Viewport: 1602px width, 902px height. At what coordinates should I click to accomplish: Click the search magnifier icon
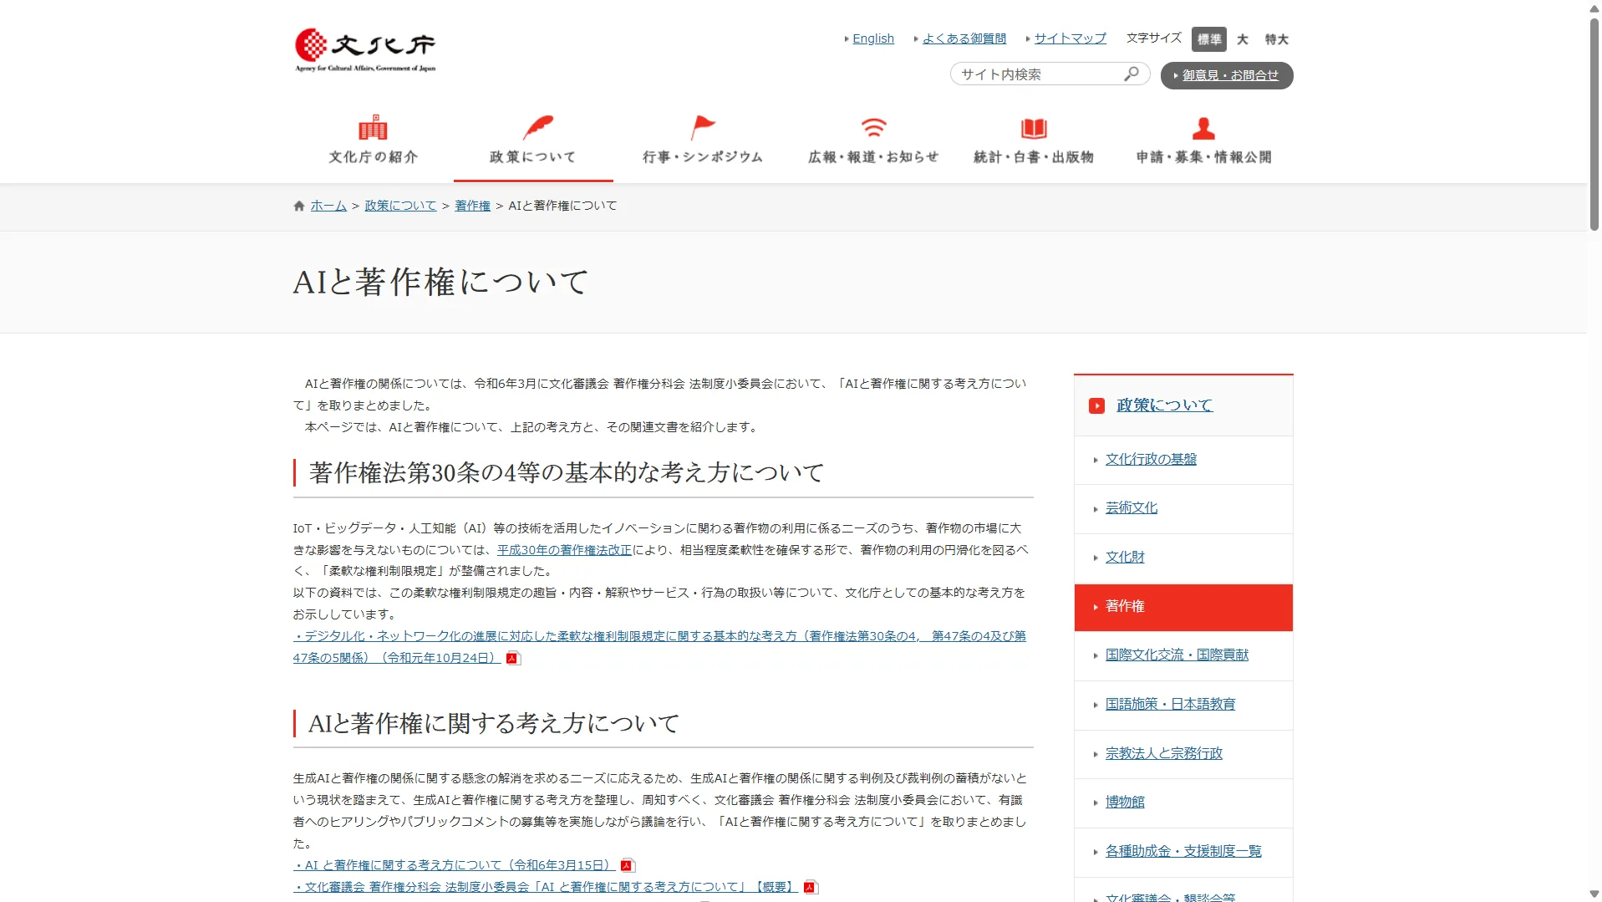[x=1132, y=74]
